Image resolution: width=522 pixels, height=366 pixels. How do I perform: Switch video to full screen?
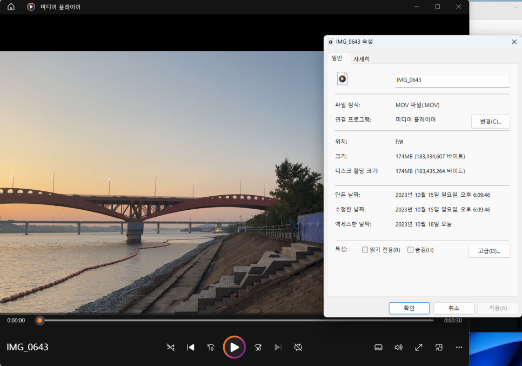click(419, 348)
